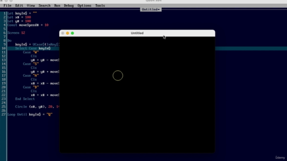Image resolution: width=287 pixels, height=161 pixels.
Task: Open the Search menu
Action: (x=44, y=5)
